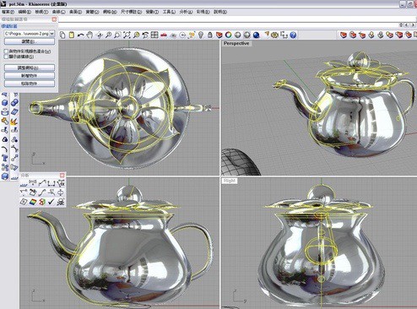
Task: Undo the last action with the arrow icon
Action: [x=81, y=35]
